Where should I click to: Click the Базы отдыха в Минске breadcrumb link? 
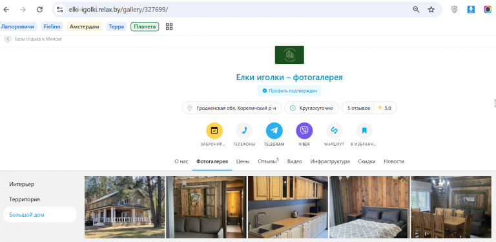(x=38, y=39)
